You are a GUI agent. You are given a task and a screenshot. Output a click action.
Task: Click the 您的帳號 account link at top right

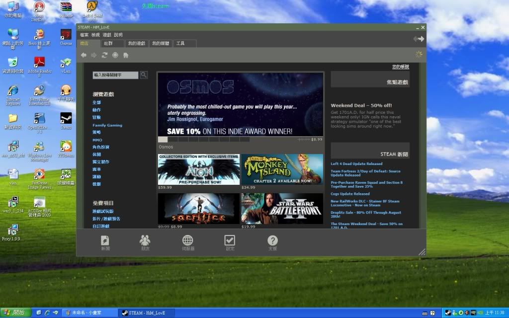(x=401, y=67)
